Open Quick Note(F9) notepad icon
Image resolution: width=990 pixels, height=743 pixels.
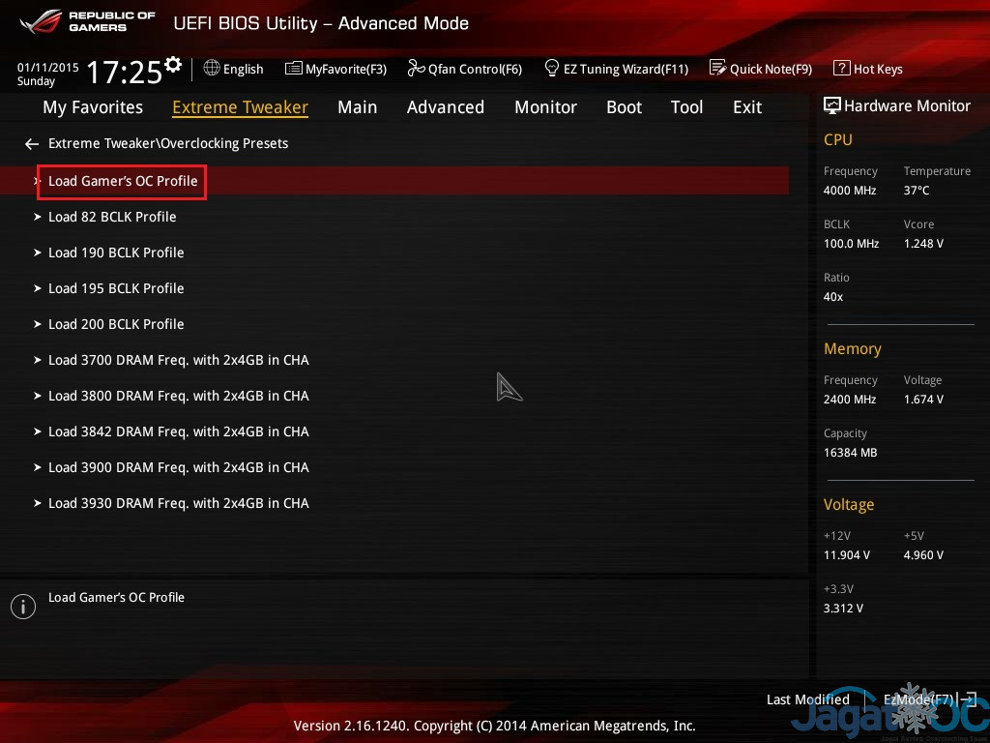tap(717, 69)
